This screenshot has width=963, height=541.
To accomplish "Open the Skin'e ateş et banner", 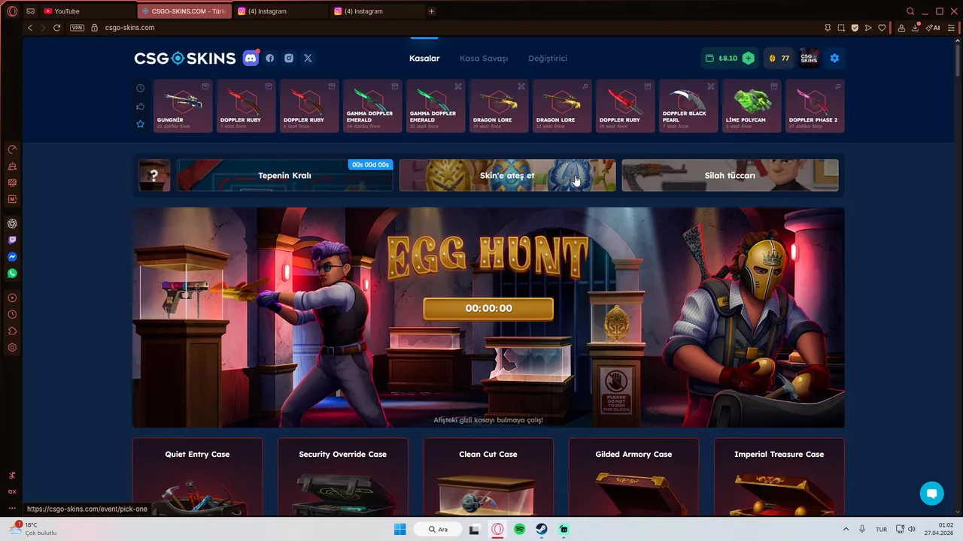I will point(507,175).
